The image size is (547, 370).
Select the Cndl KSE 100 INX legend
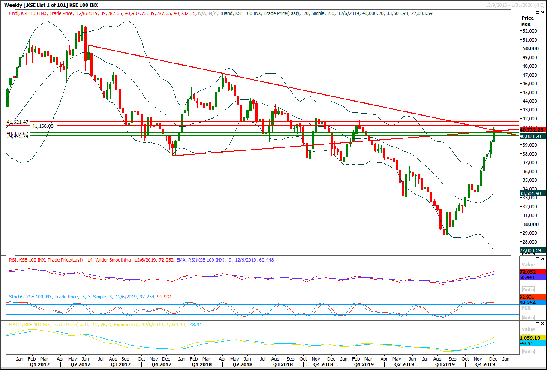[x=103, y=13]
